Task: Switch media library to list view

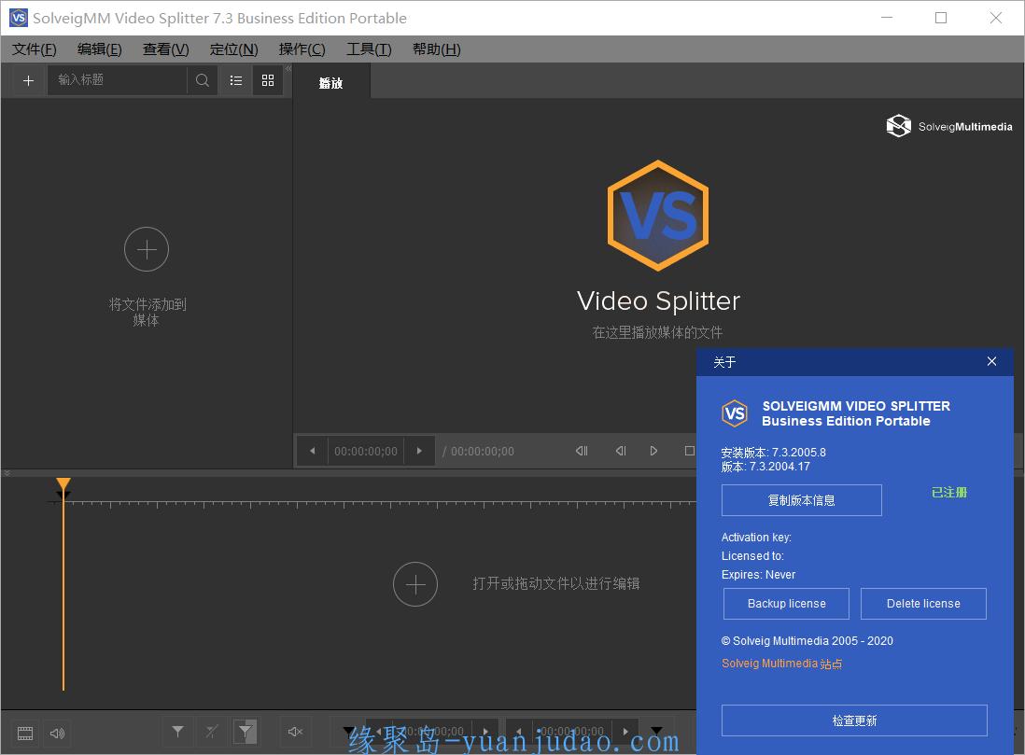Action: 236,80
